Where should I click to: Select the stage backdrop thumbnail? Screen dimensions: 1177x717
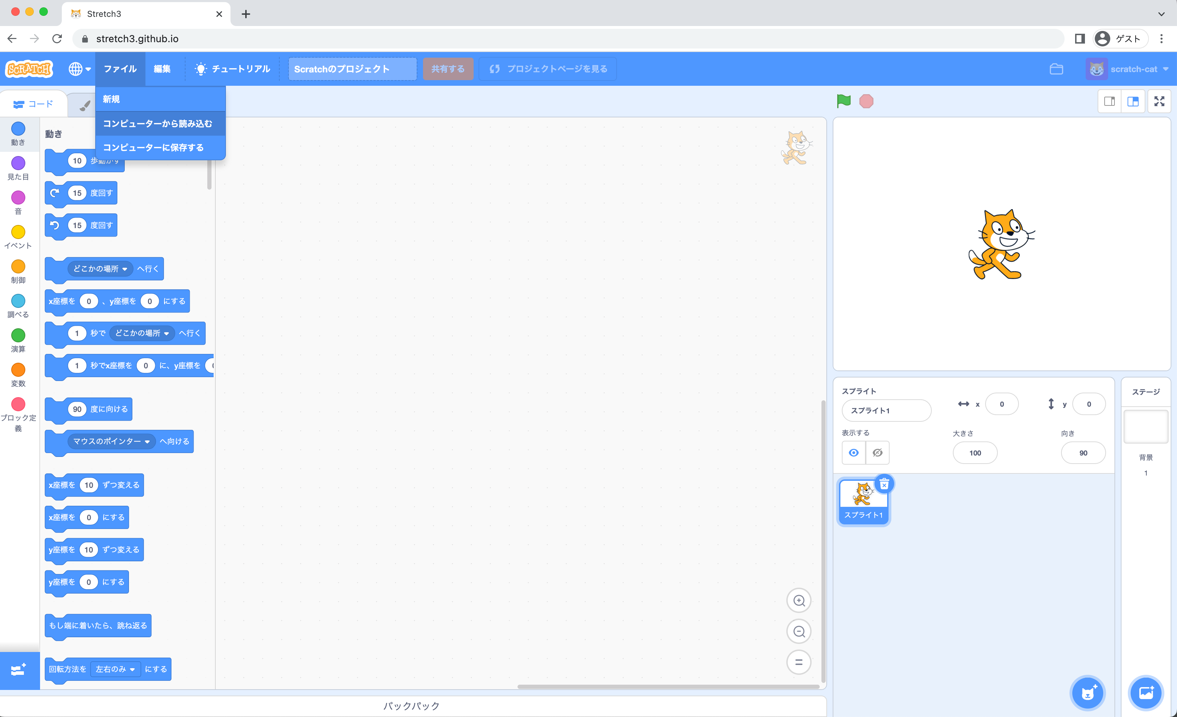[1145, 426]
